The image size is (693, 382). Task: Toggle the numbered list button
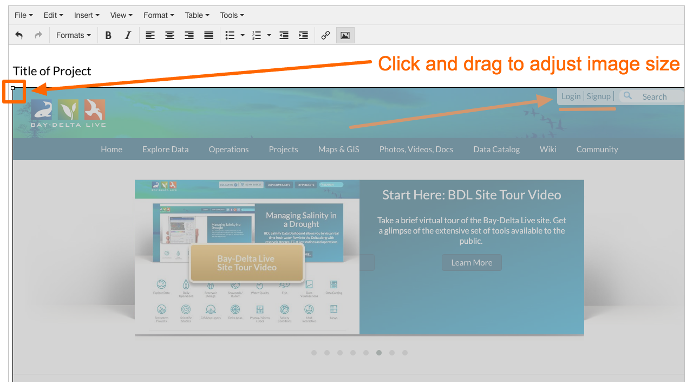(257, 35)
